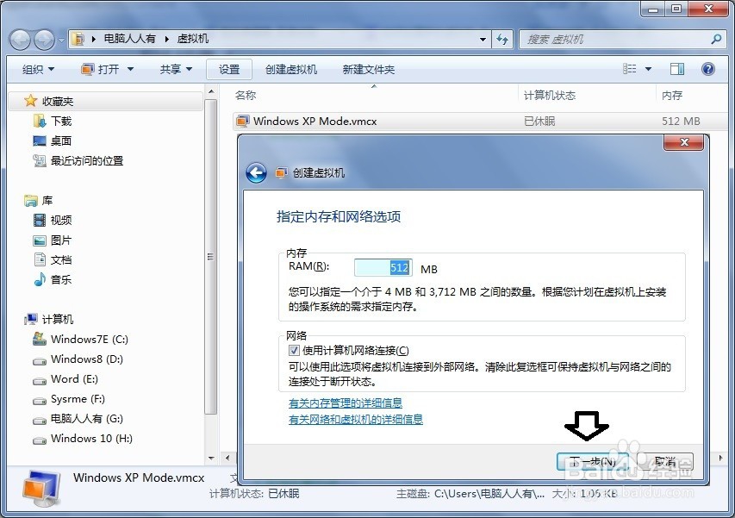Click the 打开 toolbar button
This screenshot has width=735, height=518.
100,69
